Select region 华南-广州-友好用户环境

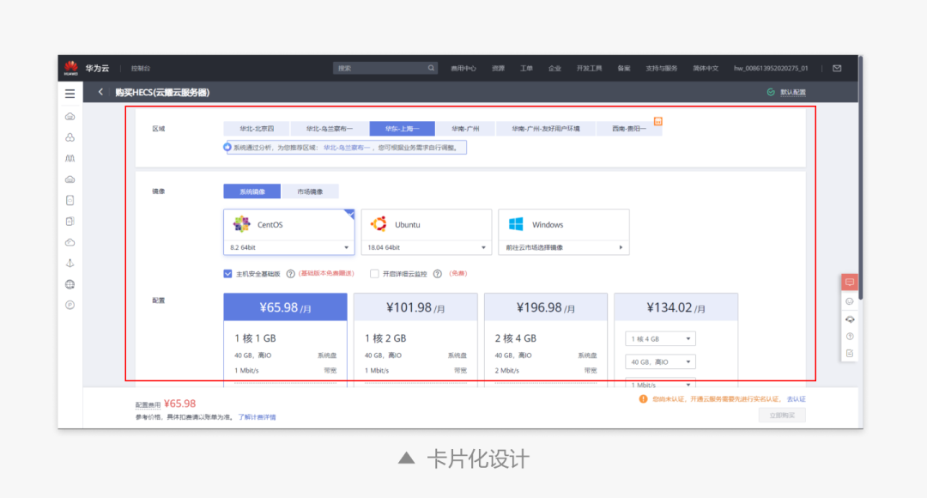point(546,128)
